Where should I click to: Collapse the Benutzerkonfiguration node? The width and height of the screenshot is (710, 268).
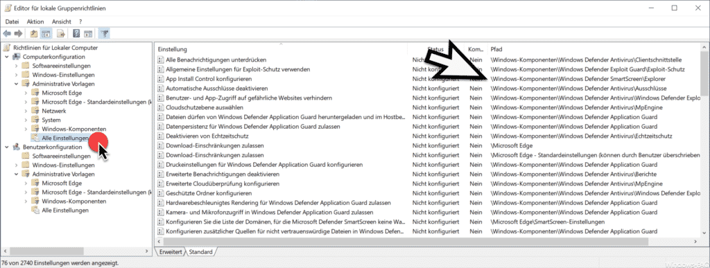click(7, 147)
